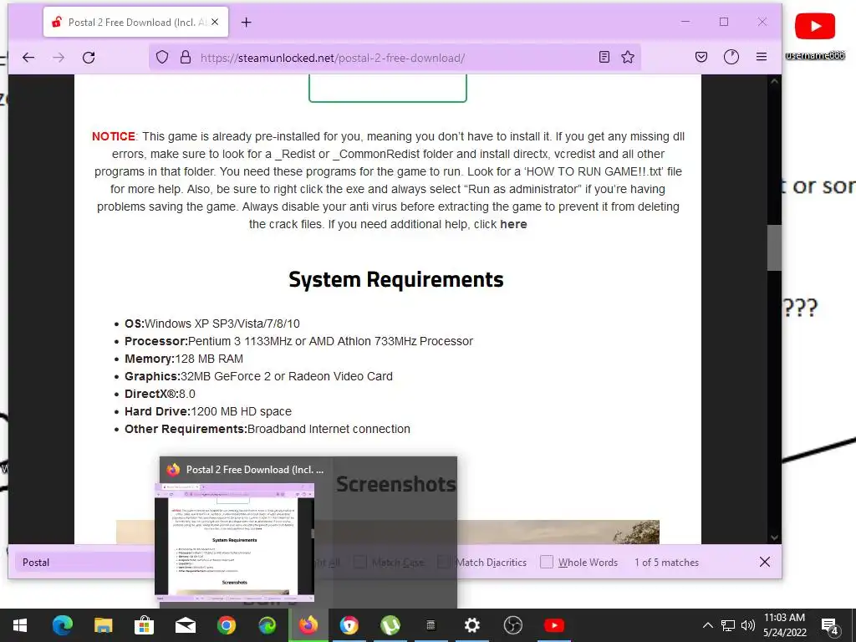Viewport: 856px width, 642px height.
Task: Close the find bar with X
Action: pos(765,562)
